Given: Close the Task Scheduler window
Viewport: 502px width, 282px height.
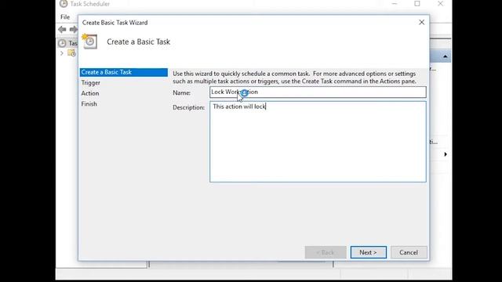Looking at the screenshot, I should click(441, 3).
